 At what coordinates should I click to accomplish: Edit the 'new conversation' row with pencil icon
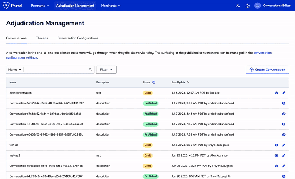pos(284,93)
